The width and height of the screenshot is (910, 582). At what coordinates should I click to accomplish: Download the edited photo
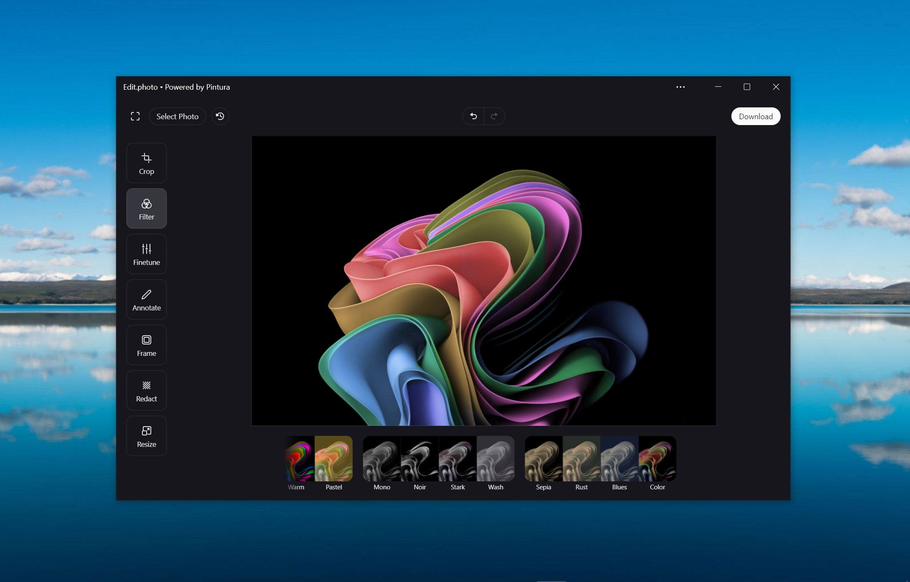click(x=756, y=116)
